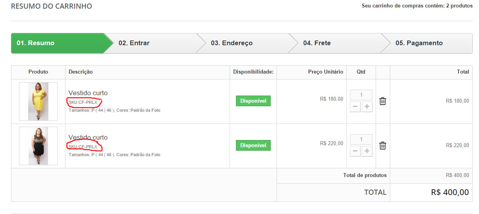
Task: Edit the quantity field for yellow dress
Action: point(361,95)
